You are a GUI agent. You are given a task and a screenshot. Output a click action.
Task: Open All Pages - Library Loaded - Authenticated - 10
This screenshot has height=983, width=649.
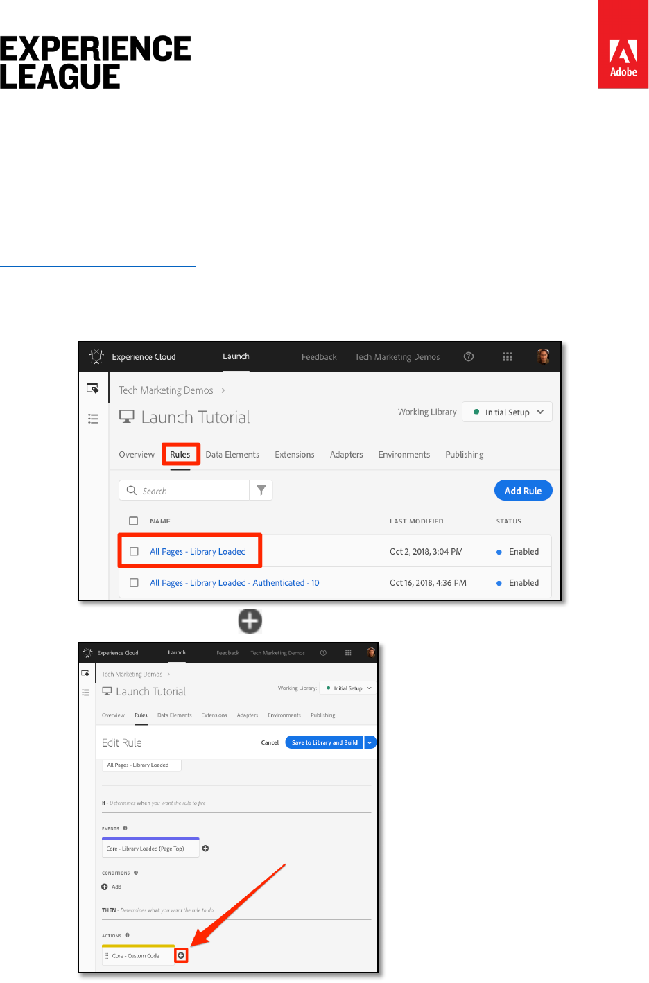[234, 582]
